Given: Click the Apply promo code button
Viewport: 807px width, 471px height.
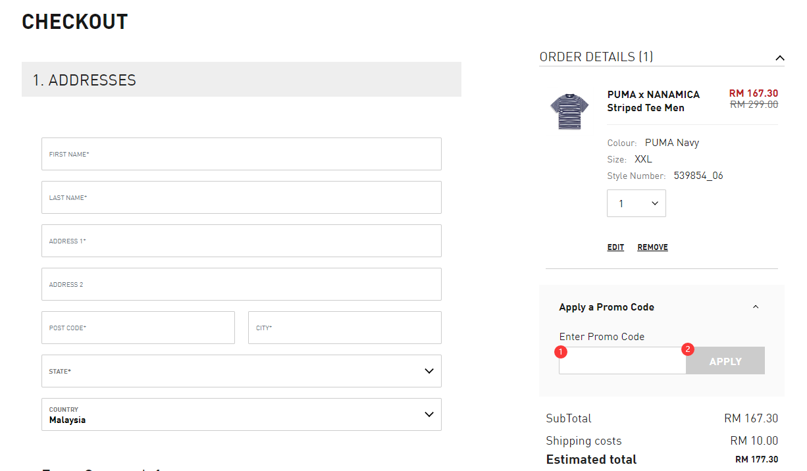Looking at the screenshot, I should point(725,360).
